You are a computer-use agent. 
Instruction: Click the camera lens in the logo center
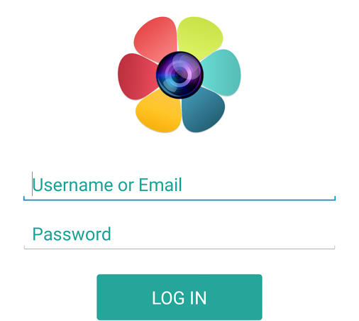pyautogui.click(x=179, y=75)
